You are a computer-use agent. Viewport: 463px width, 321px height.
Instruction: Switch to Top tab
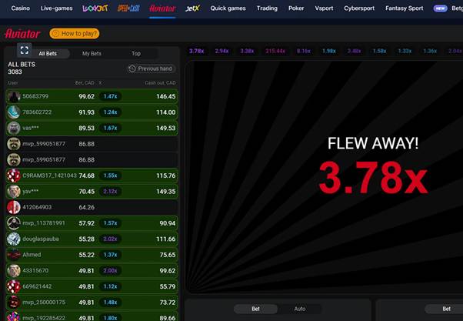[136, 54]
